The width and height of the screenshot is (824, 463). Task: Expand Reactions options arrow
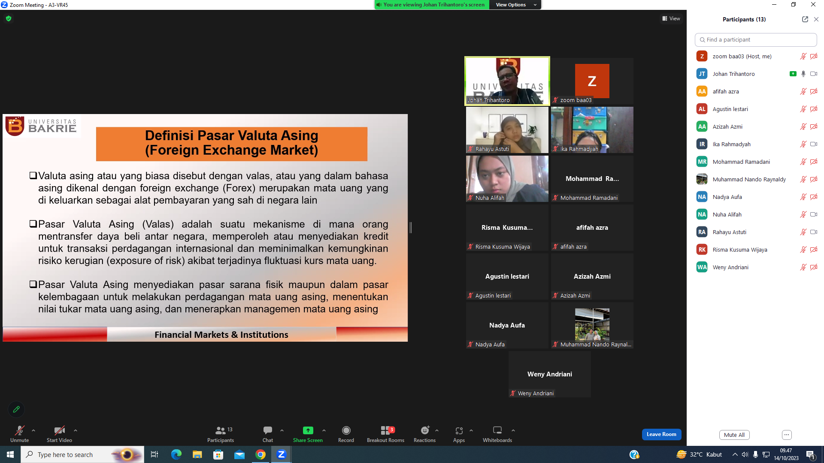(437, 430)
